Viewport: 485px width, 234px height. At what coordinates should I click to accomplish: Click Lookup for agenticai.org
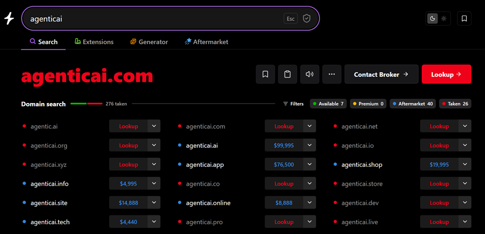[x=128, y=145]
